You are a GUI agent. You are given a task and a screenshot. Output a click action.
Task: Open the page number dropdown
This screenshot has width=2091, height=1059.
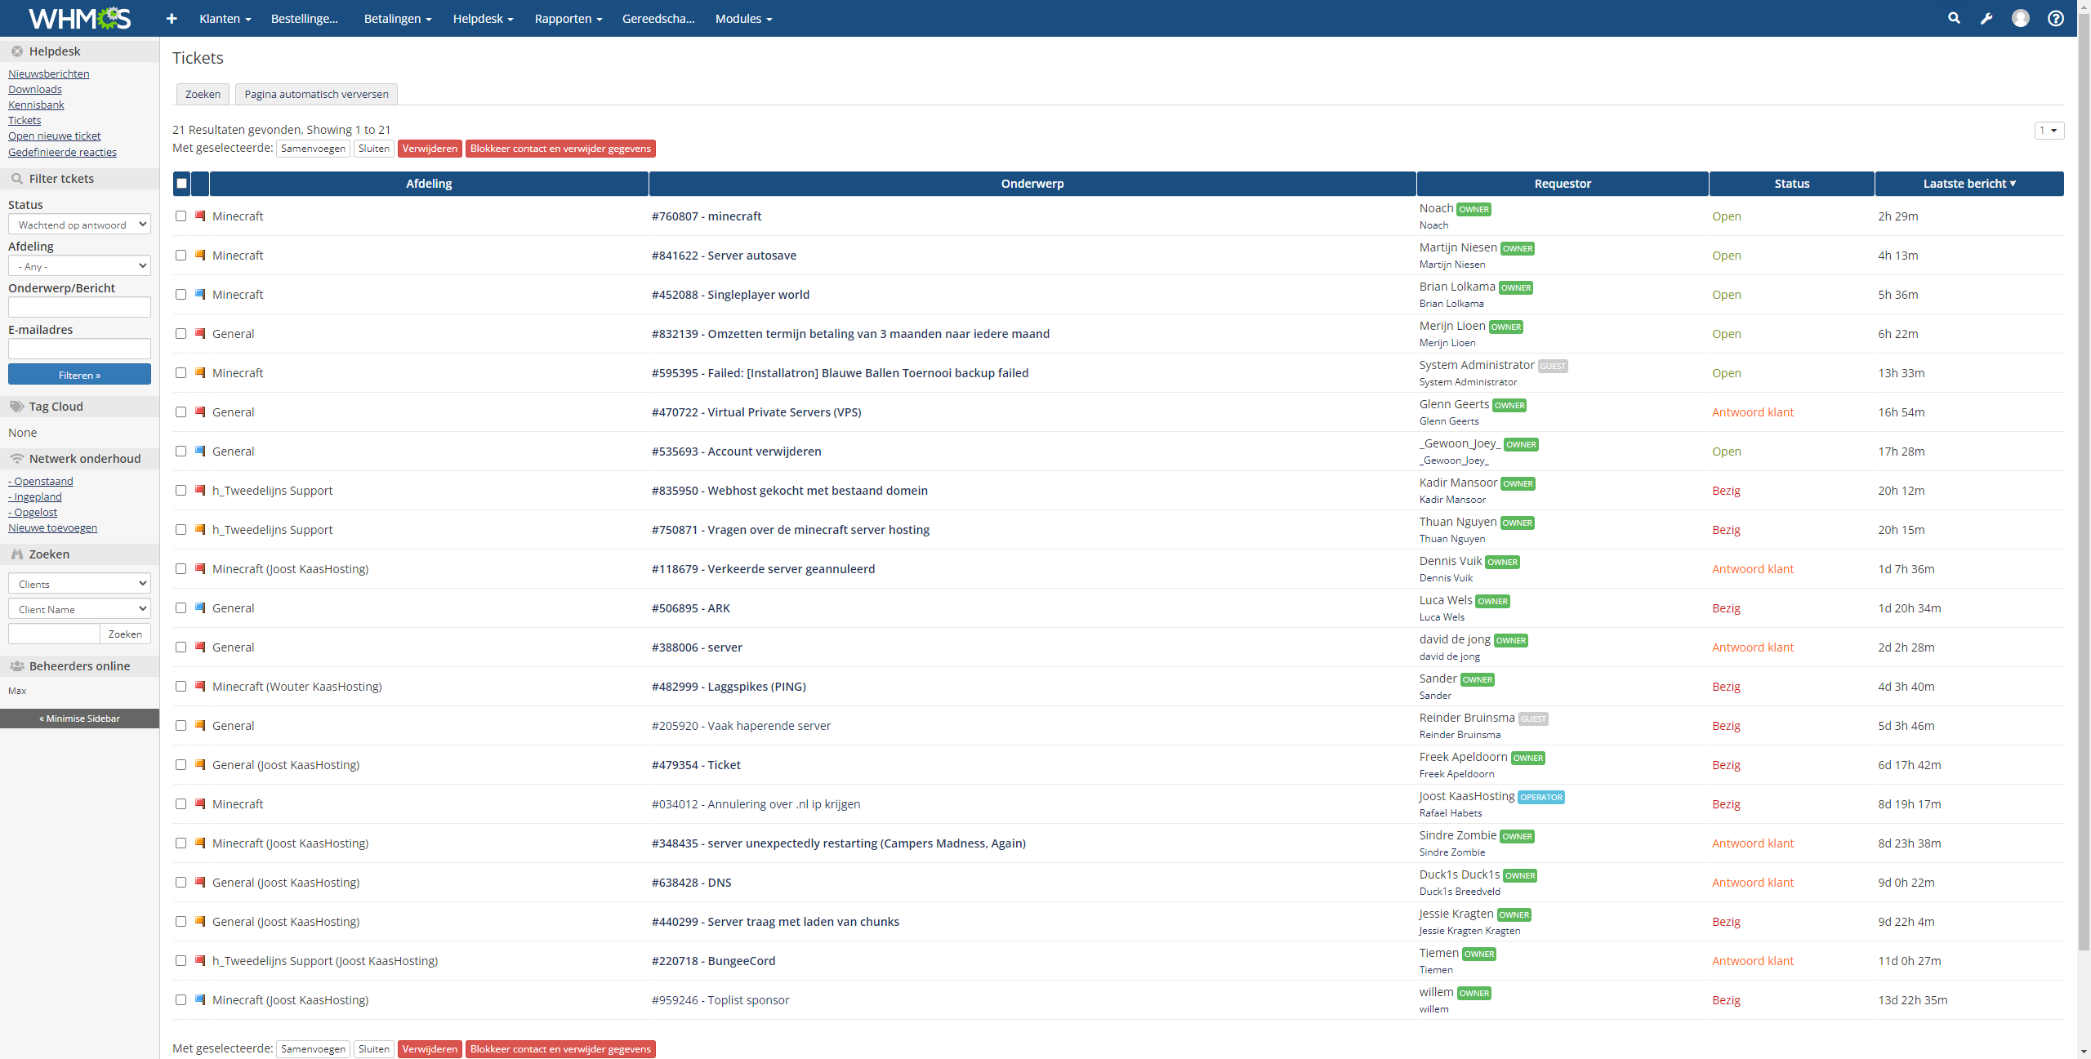click(x=2049, y=131)
